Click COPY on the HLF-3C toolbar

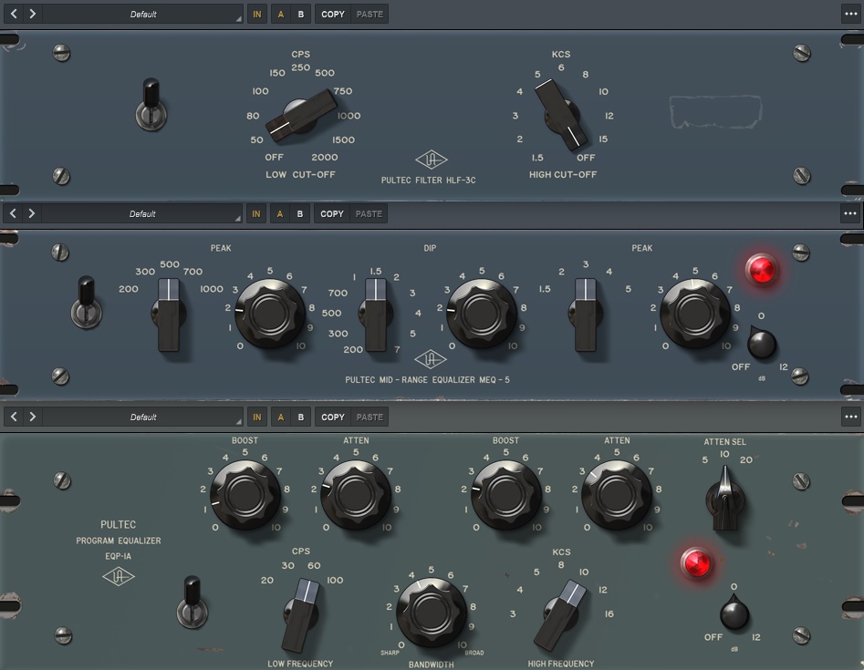click(x=333, y=15)
